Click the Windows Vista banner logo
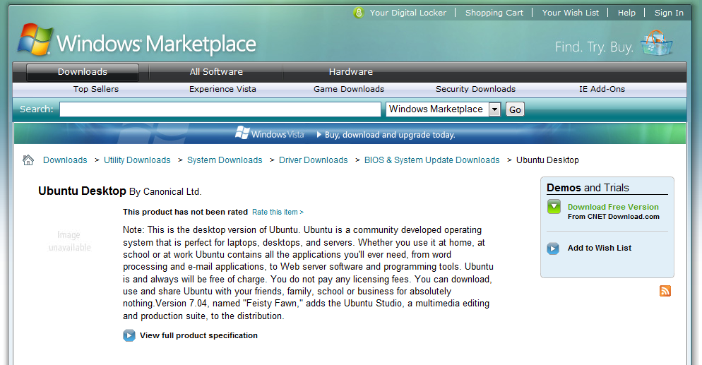The image size is (702, 365). coord(270,133)
